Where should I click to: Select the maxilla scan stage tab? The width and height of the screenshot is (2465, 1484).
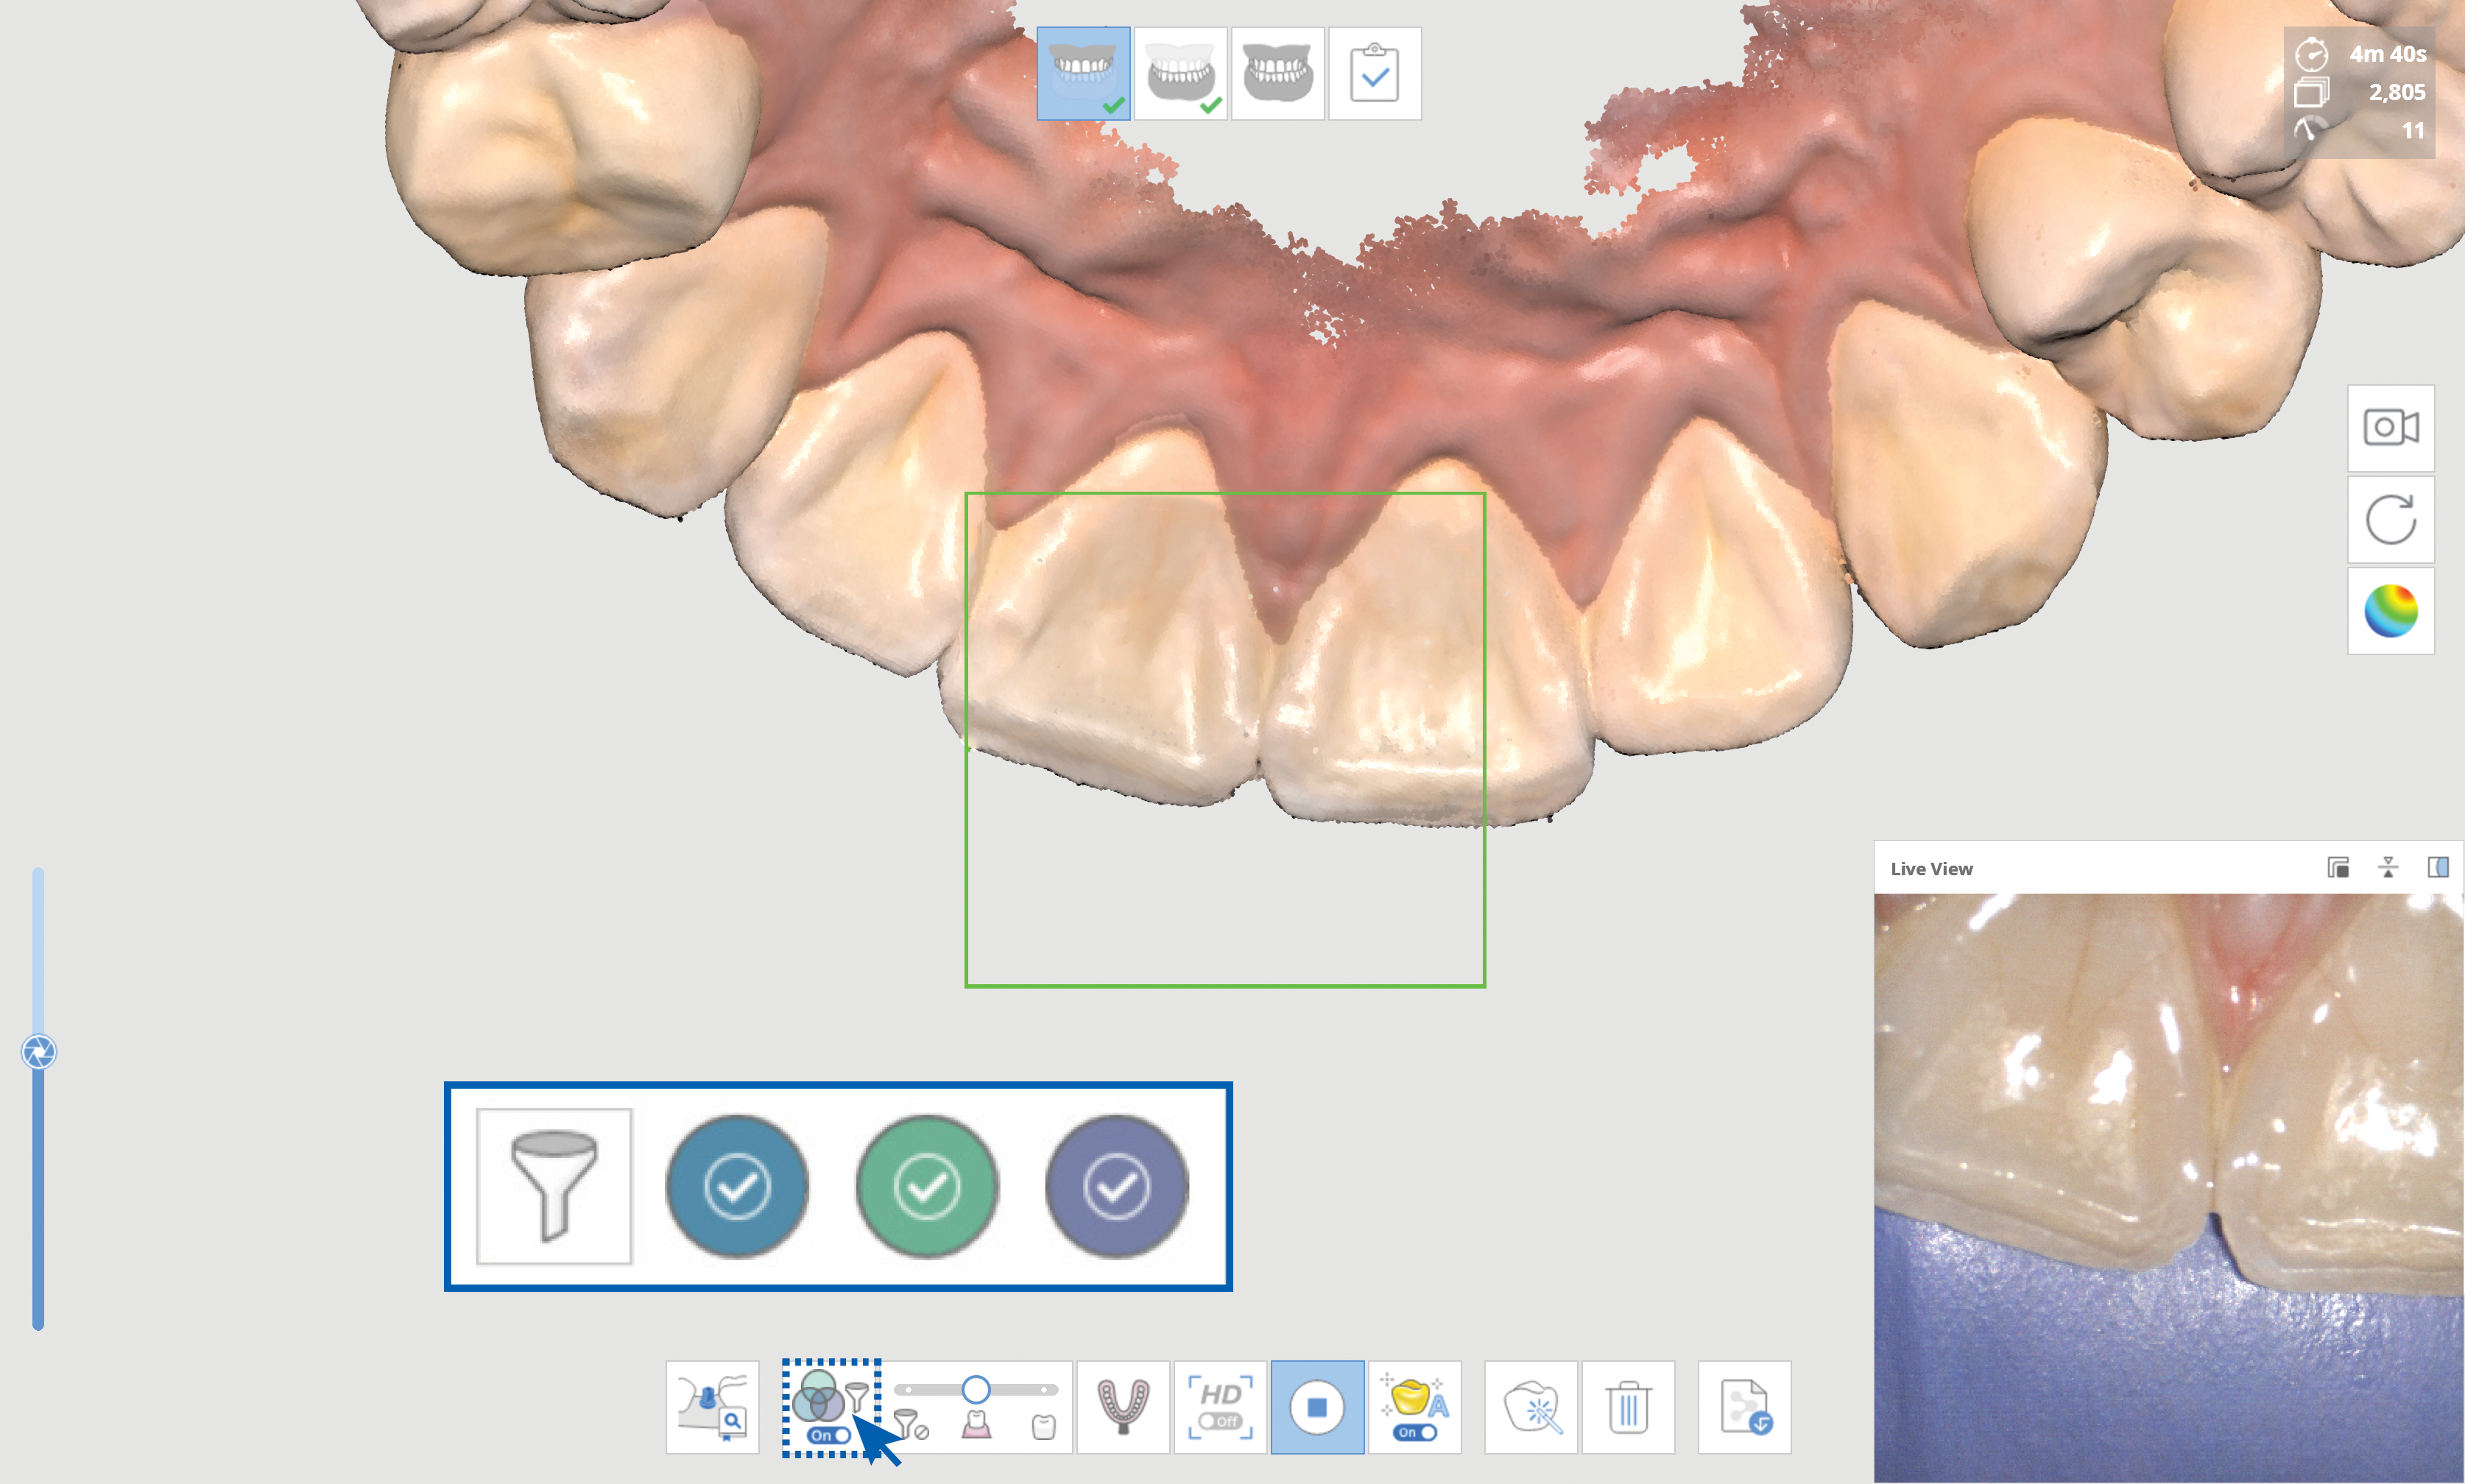1083,74
